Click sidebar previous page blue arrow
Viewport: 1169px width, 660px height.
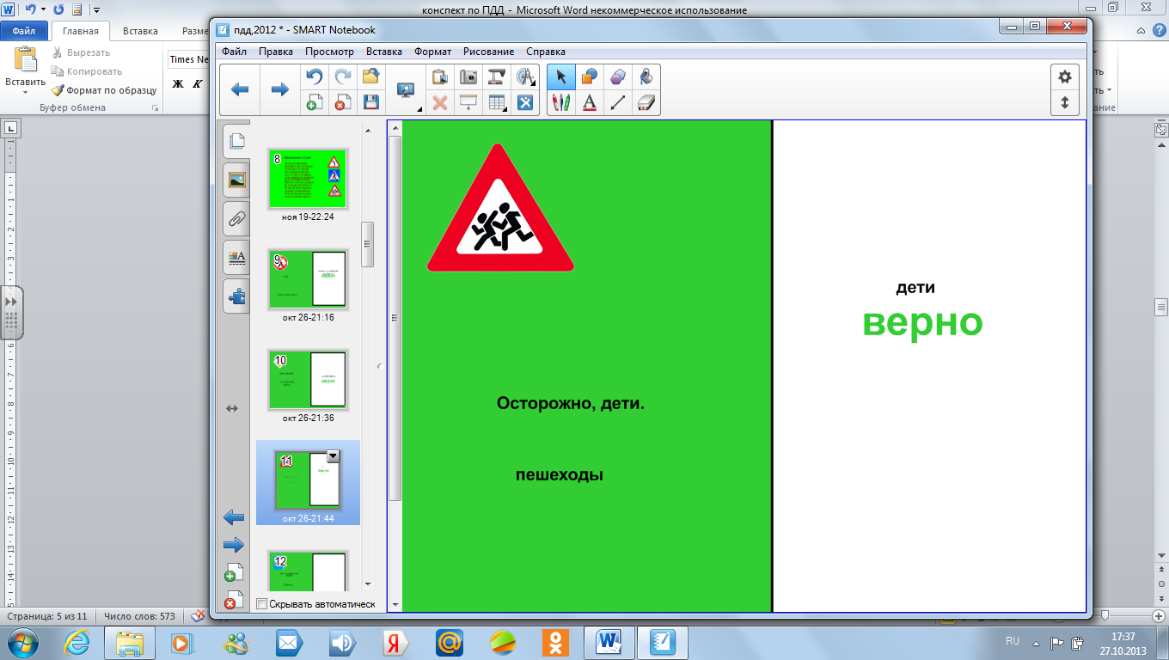click(233, 517)
